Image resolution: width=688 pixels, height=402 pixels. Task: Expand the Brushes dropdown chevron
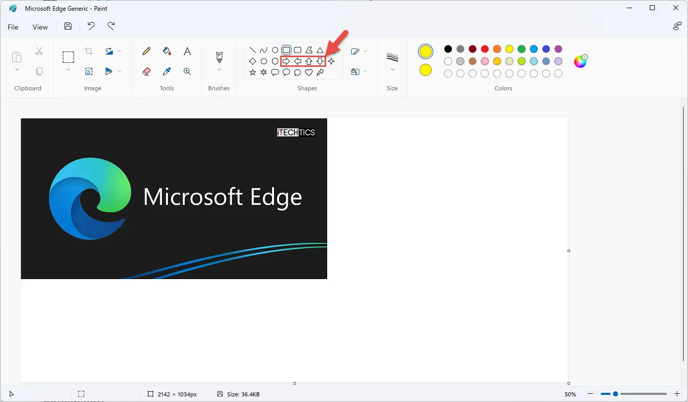(219, 70)
